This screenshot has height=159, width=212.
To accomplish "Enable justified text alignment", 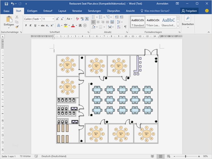I will (x=108, y=22).
